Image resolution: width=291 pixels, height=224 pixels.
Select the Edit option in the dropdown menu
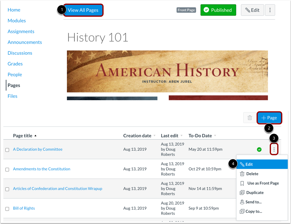262,164
